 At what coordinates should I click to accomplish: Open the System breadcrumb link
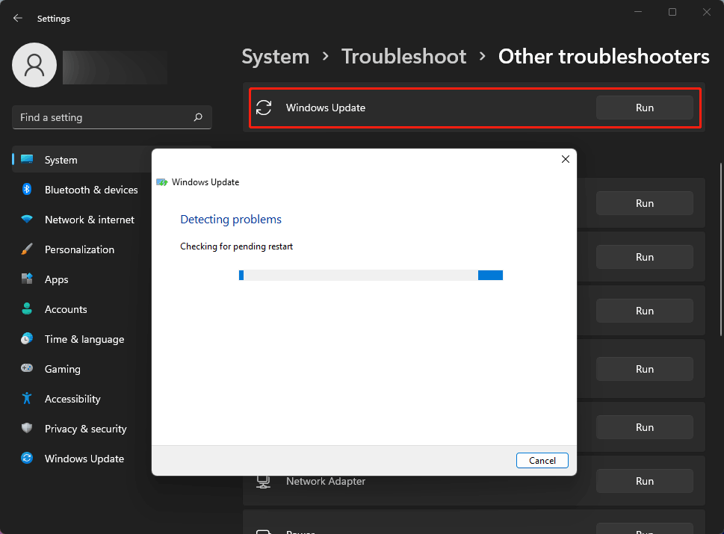pos(275,56)
